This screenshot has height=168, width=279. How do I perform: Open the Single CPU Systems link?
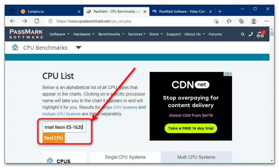coord(119,107)
